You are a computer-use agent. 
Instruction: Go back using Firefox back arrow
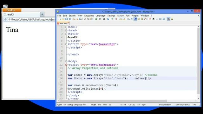[x=5, y=20]
